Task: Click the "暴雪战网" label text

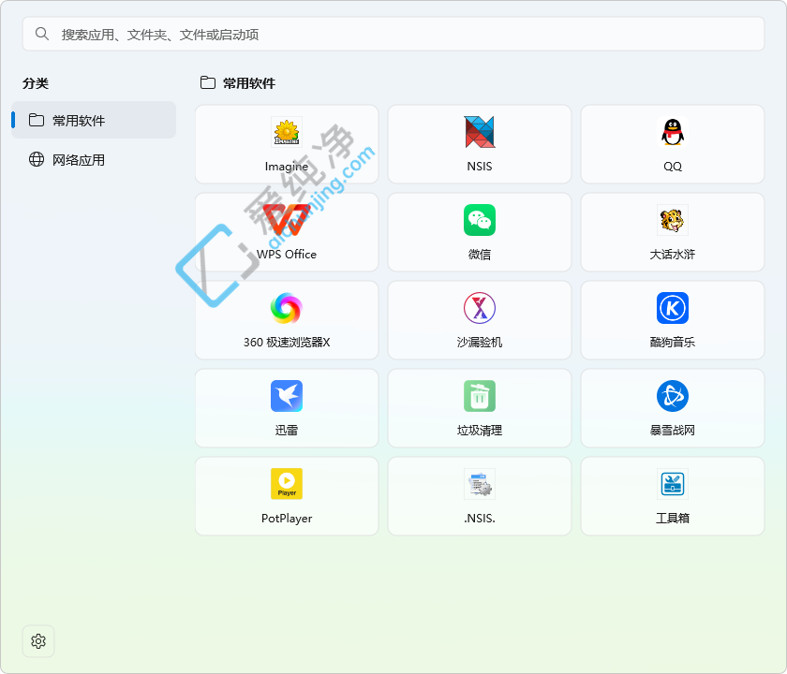Action: [x=673, y=431]
